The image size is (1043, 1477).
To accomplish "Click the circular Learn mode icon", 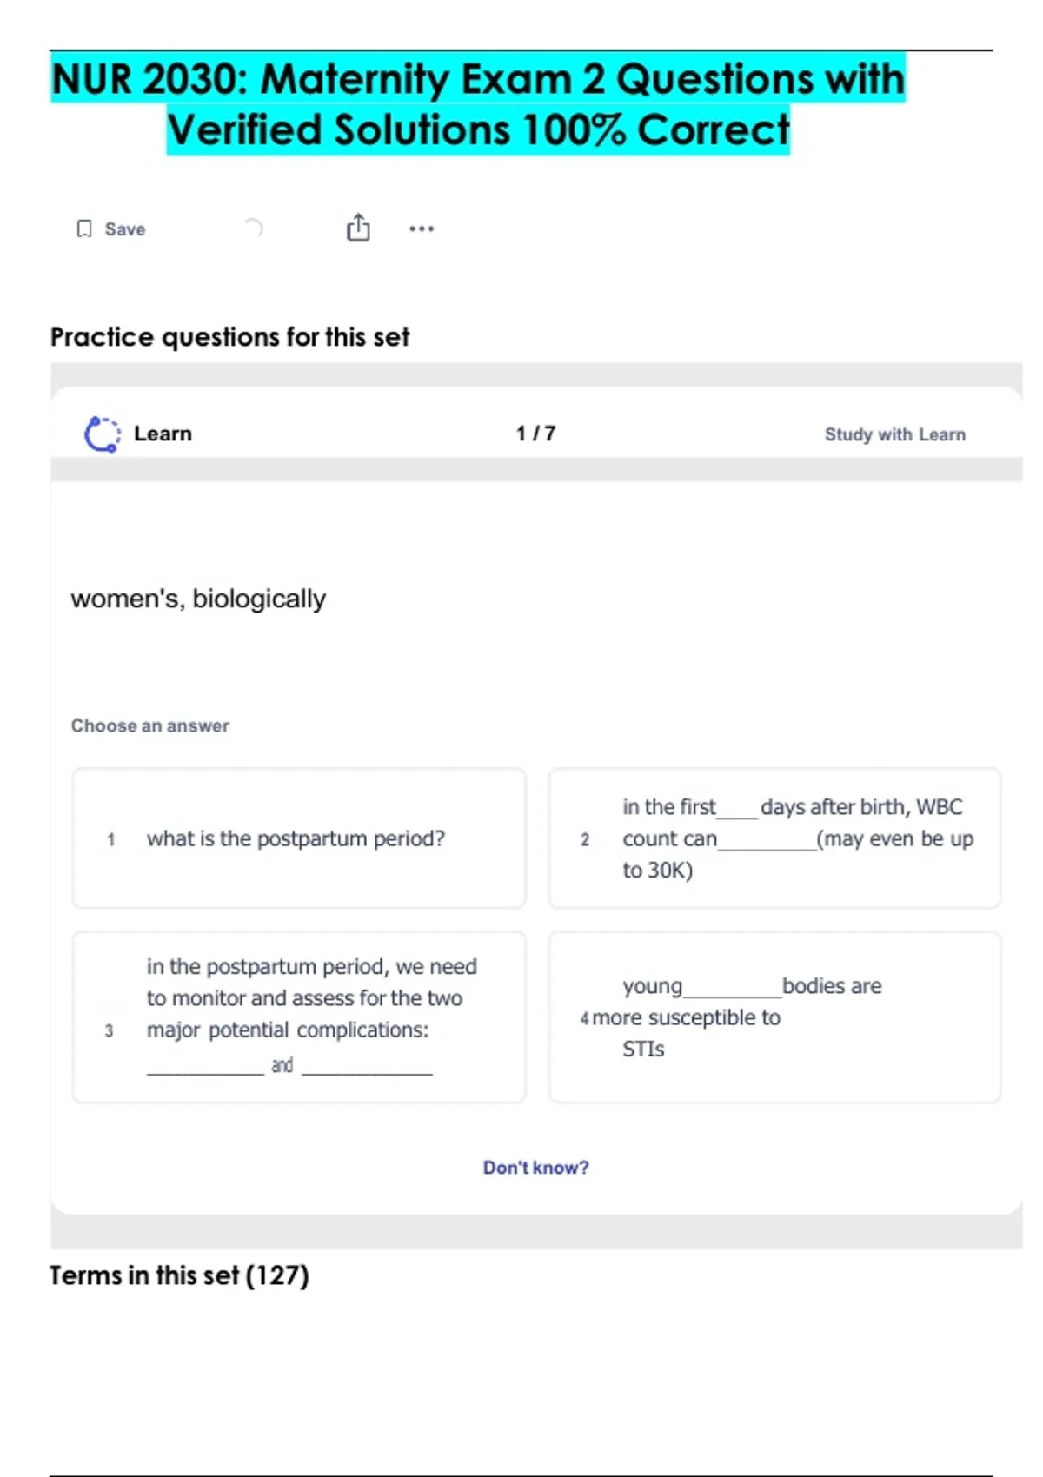I will coord(102,434).
